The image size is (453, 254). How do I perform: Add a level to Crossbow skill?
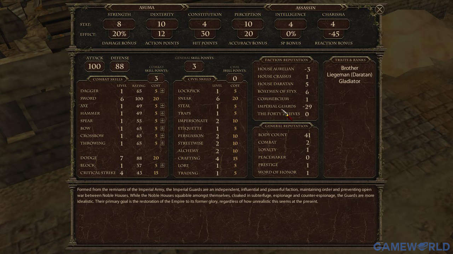tap(162, 136)
